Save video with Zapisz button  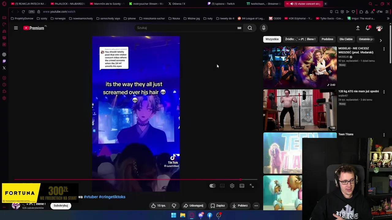(x=218, y=206)
